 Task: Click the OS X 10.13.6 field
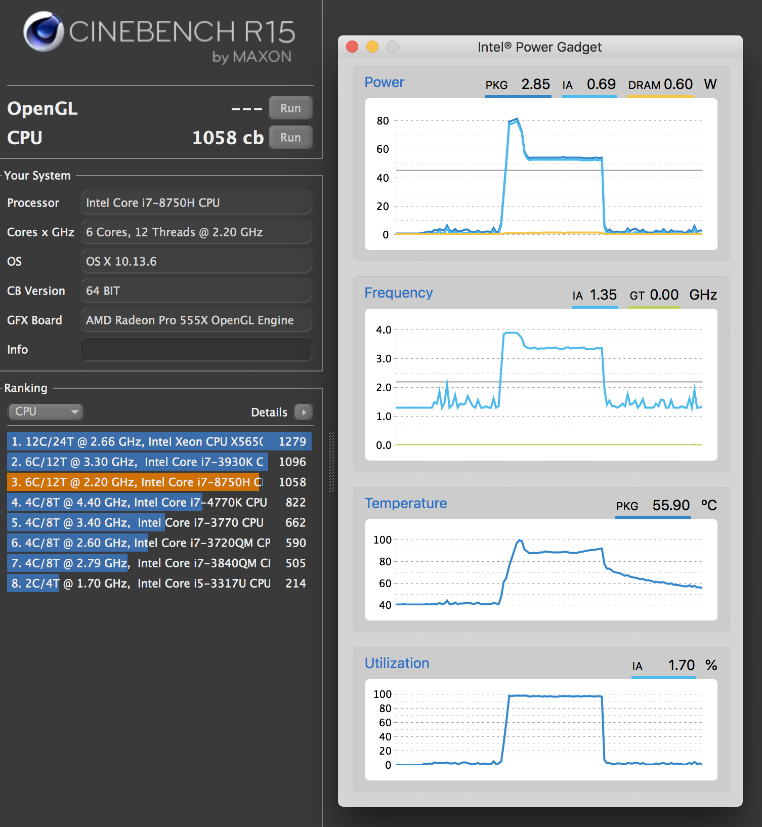[196, 261]
